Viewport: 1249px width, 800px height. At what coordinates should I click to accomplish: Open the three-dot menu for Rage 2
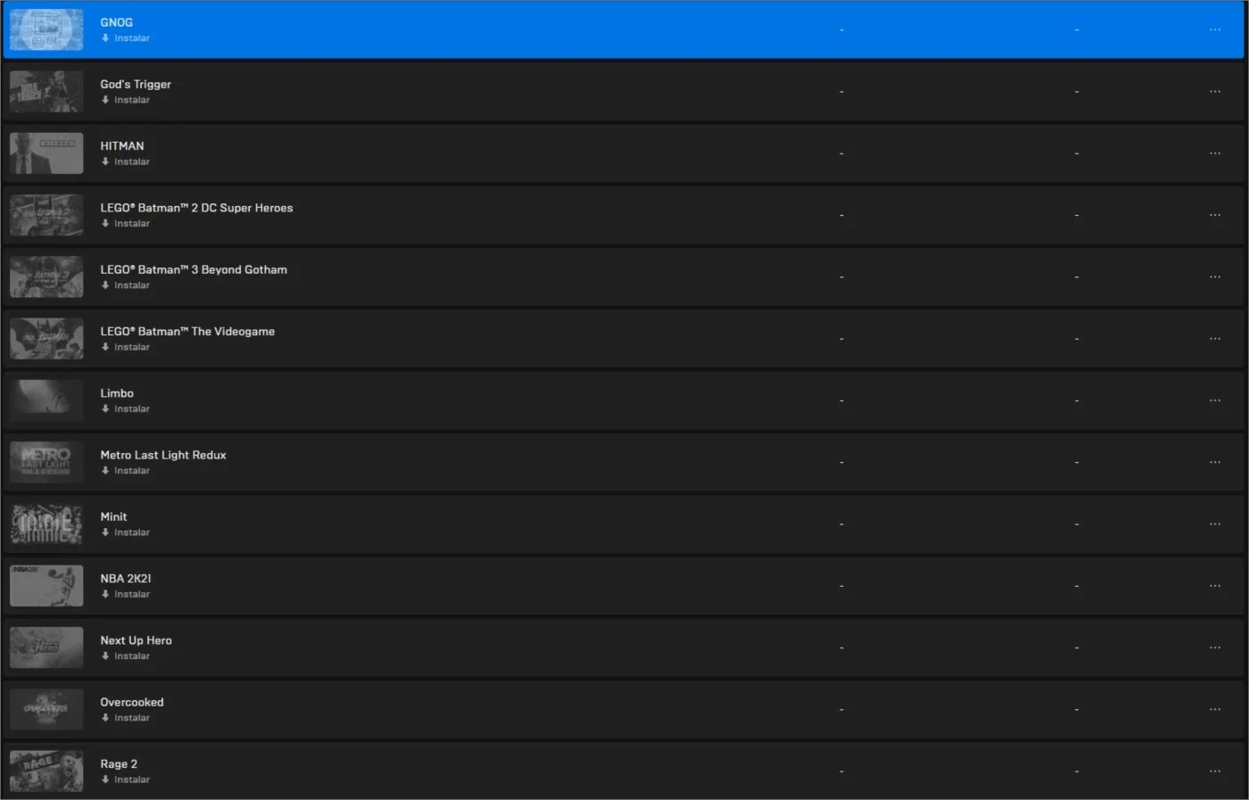1214,771
